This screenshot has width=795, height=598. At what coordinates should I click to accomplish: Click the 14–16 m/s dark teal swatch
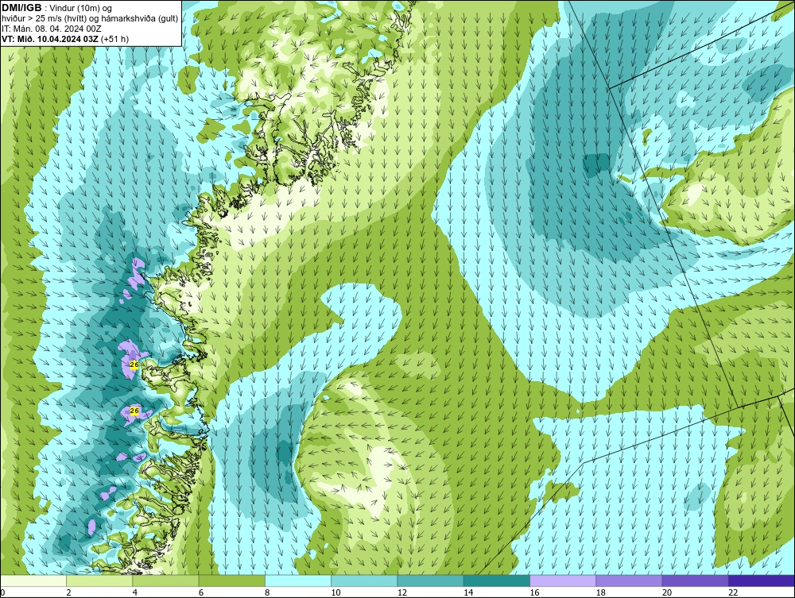[496, 581]
